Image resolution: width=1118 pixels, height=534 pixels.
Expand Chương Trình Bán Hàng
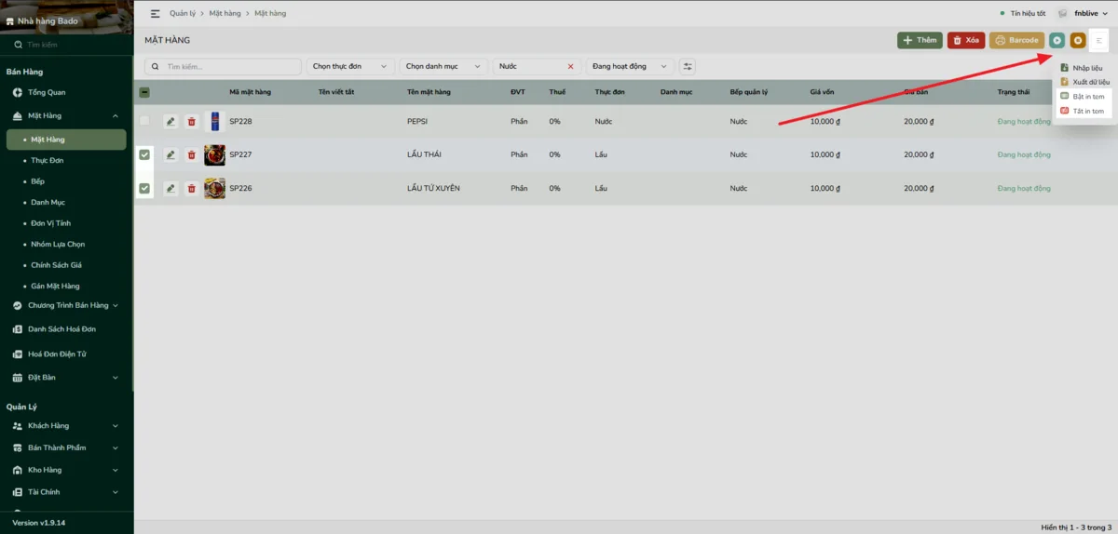click(65, 305)
